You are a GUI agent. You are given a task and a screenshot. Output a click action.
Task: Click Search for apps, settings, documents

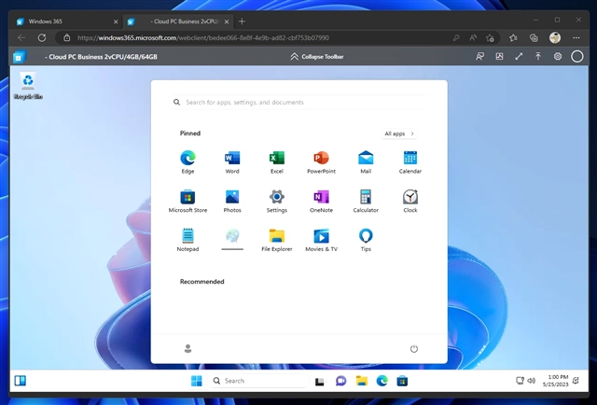click(x=298, y=102)
